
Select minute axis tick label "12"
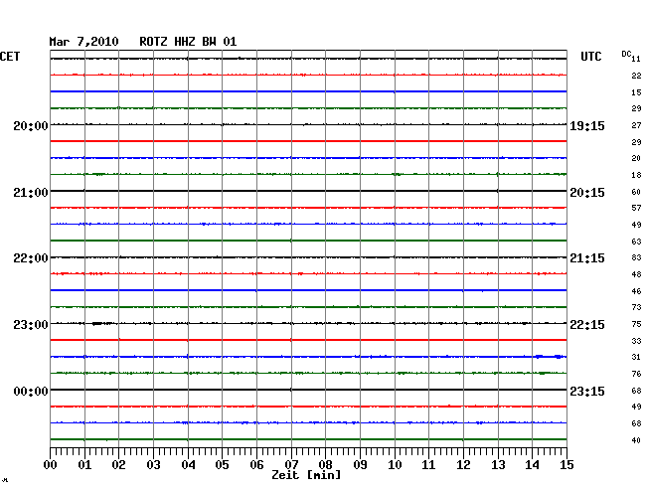point(463,465)
